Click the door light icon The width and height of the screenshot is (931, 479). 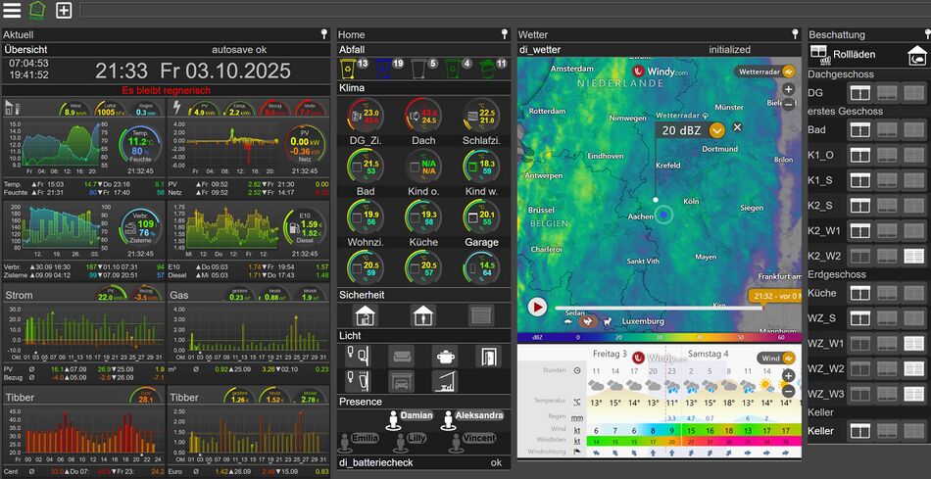click(x=487, y=356)
